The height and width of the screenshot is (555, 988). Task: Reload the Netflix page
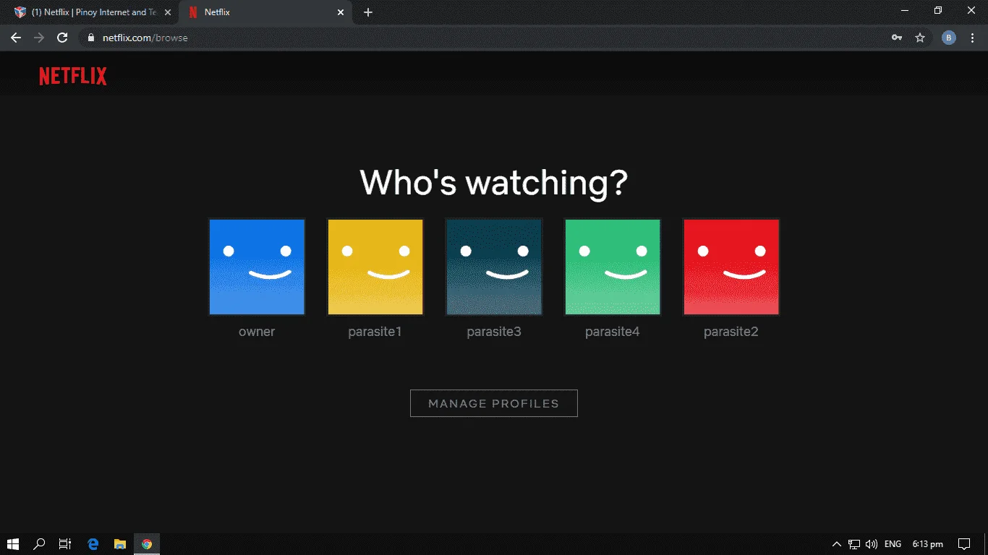[x=63, y=38]
